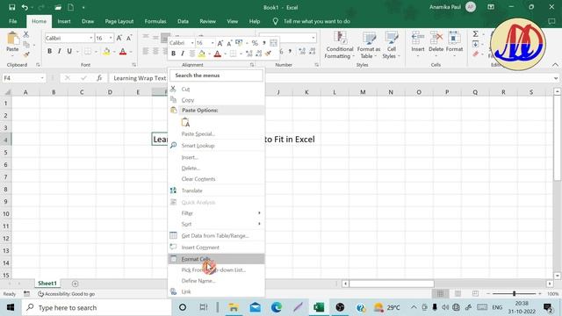The image size is (562, 316).
Task: Select Paste Special in the context menu
Action: pyautogui.click(x=216, y=134)
